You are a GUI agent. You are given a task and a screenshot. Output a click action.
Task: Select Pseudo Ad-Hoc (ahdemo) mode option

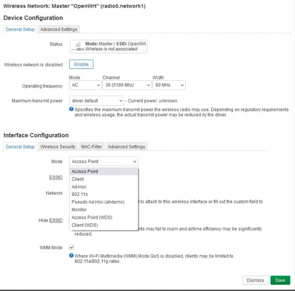(104, 202)
